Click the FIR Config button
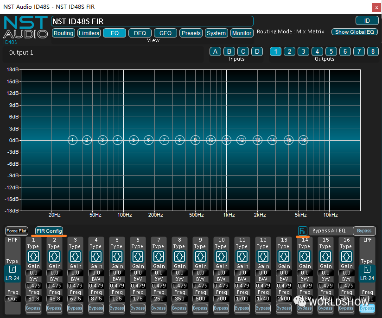The height and width of the screenshot is (318, 382). pos(49,231)
